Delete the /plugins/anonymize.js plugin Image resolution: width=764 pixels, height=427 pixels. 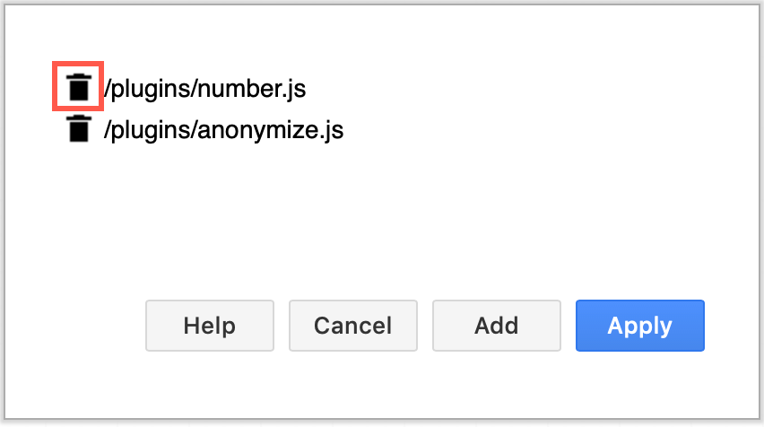79,130
